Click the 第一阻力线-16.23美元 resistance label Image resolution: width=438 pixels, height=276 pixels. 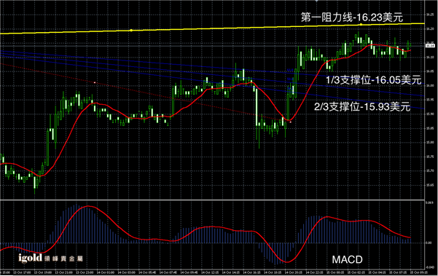[352, 17]
